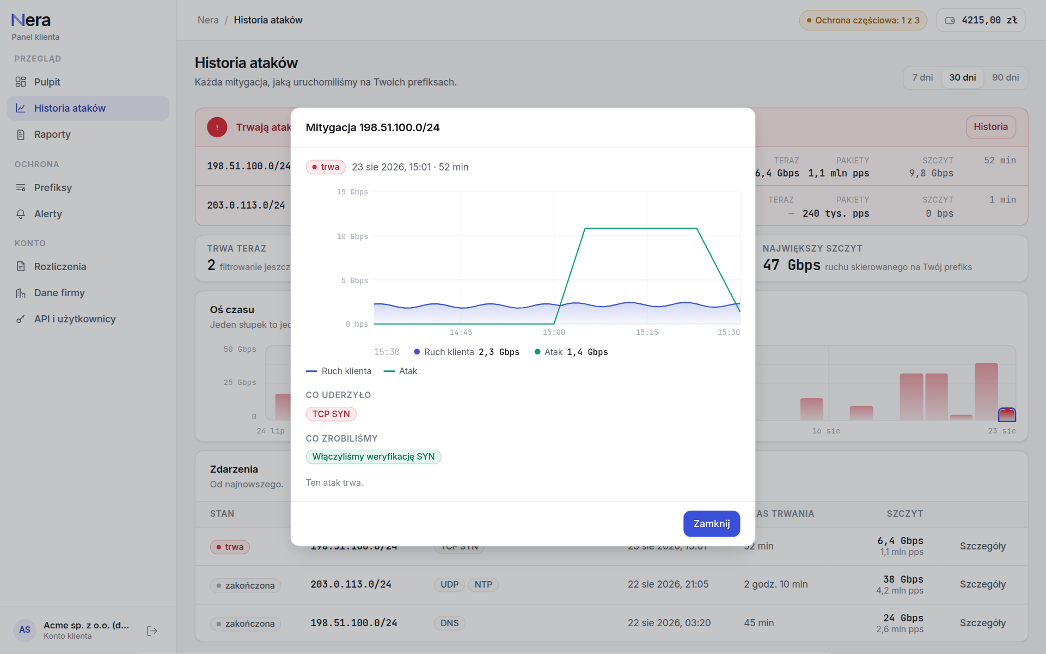Close the mitigation dialog with Zamknij
The image size is (1046, 654).
click(712, 524)
